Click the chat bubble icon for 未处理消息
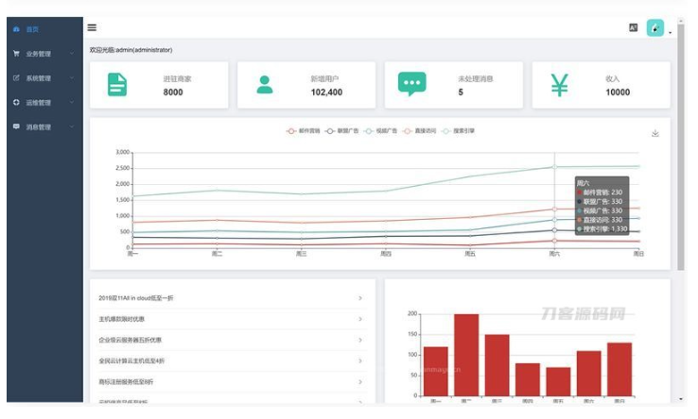 point(411,85)
